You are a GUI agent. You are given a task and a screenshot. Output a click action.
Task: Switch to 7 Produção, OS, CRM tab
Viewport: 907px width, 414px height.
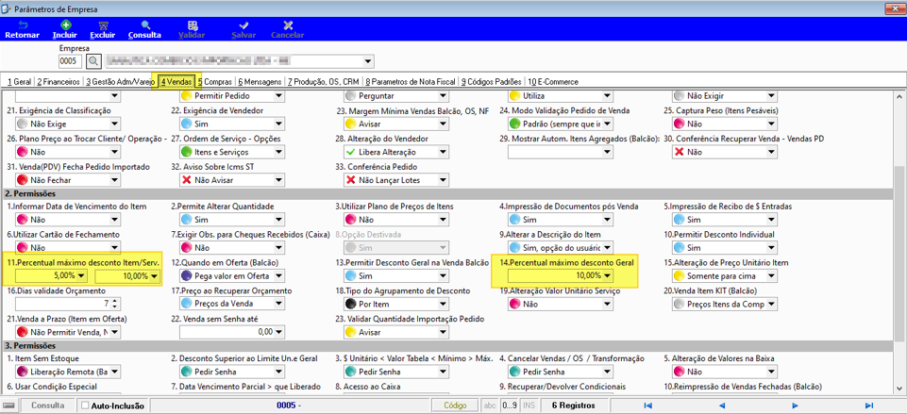click(x=325, y=81)
